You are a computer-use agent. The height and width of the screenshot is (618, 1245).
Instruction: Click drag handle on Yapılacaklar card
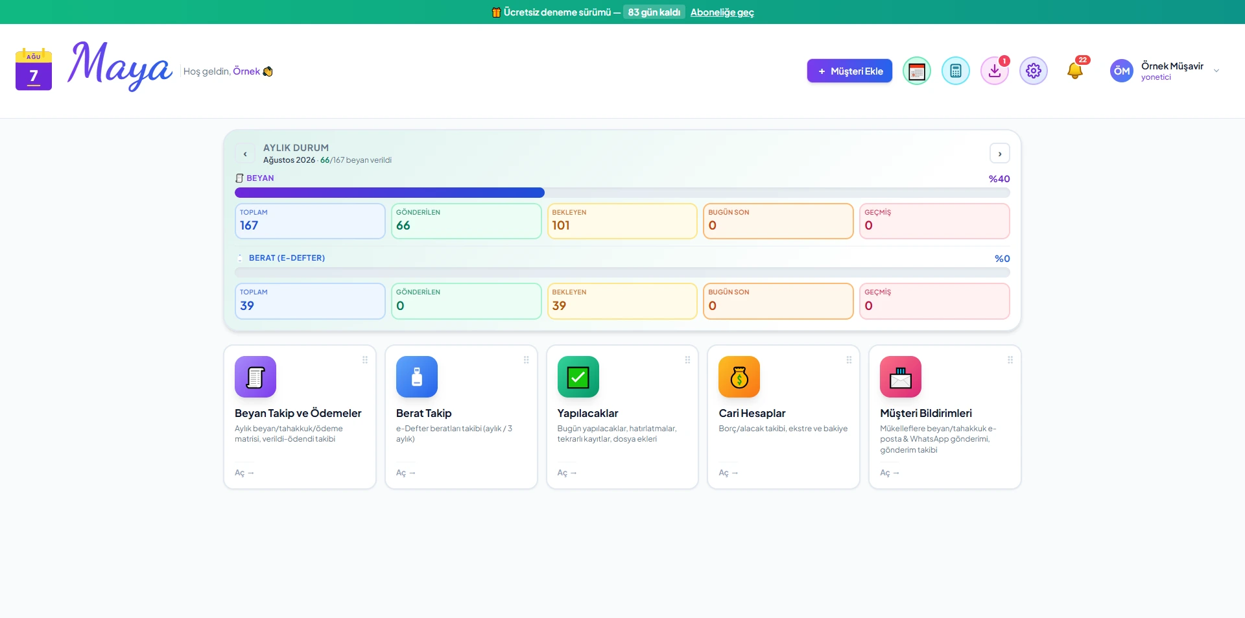(x=688, y=360)
